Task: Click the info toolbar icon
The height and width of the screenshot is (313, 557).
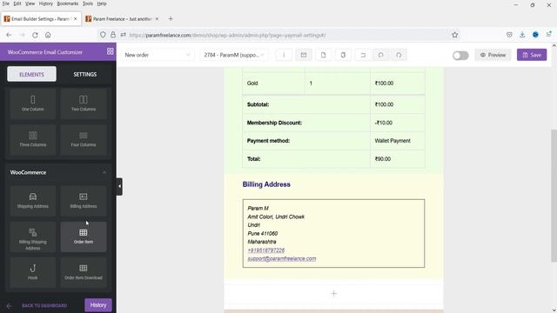Action: (284, 55)
